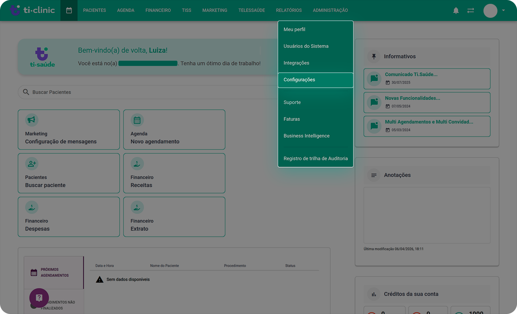Viewport: 517px width, 314px height.
Task: Open the Administração menu
Action: click(330, 10)
